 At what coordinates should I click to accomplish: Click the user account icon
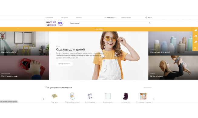146,18
